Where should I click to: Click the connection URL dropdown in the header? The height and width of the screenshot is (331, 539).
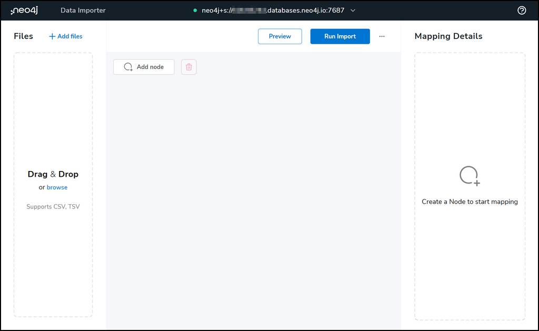(x=274, y=10)
